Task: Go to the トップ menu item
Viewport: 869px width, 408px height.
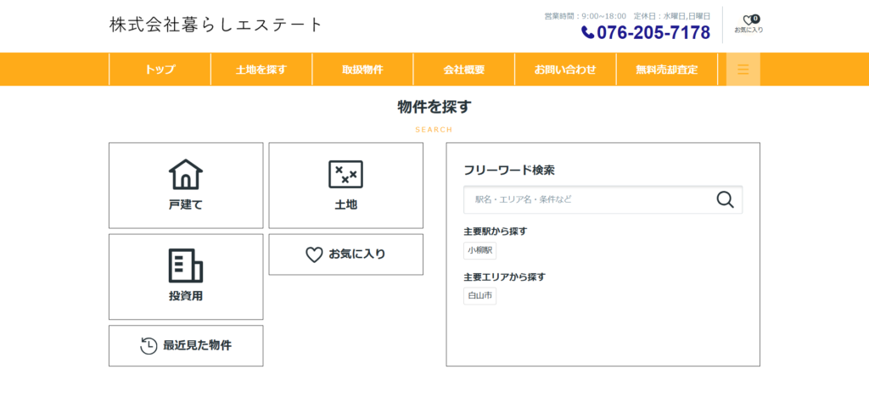Action: 160,70
